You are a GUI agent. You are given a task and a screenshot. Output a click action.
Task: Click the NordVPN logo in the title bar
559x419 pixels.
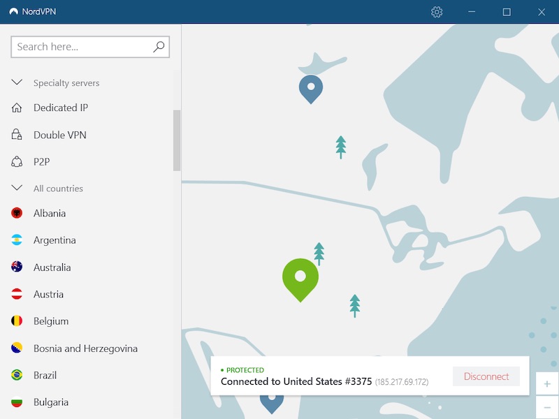coord(13,11)
